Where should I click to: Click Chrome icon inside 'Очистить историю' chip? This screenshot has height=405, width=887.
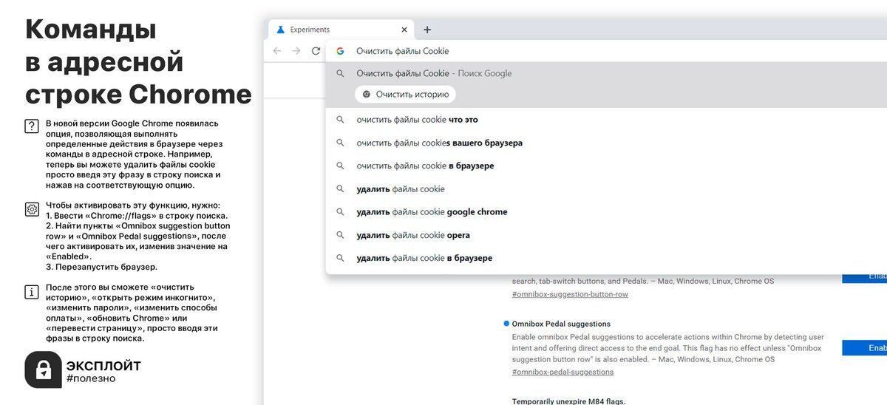[x=366, y=95]
